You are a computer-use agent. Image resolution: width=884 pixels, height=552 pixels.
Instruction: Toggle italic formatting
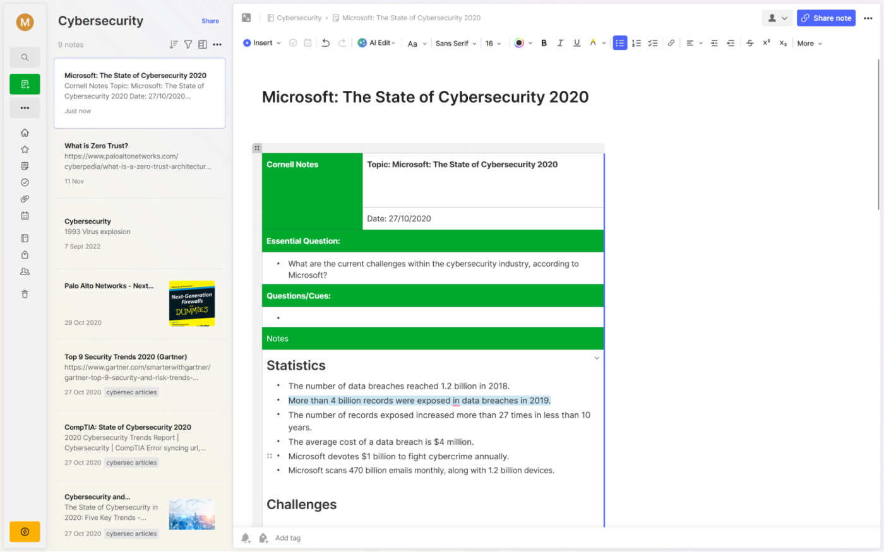560,43
